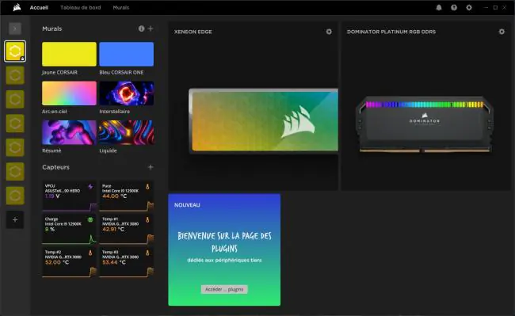Open Dominator Platinum RGB DDR5 settings gear

pyautogui.click(x=502, y=32)
